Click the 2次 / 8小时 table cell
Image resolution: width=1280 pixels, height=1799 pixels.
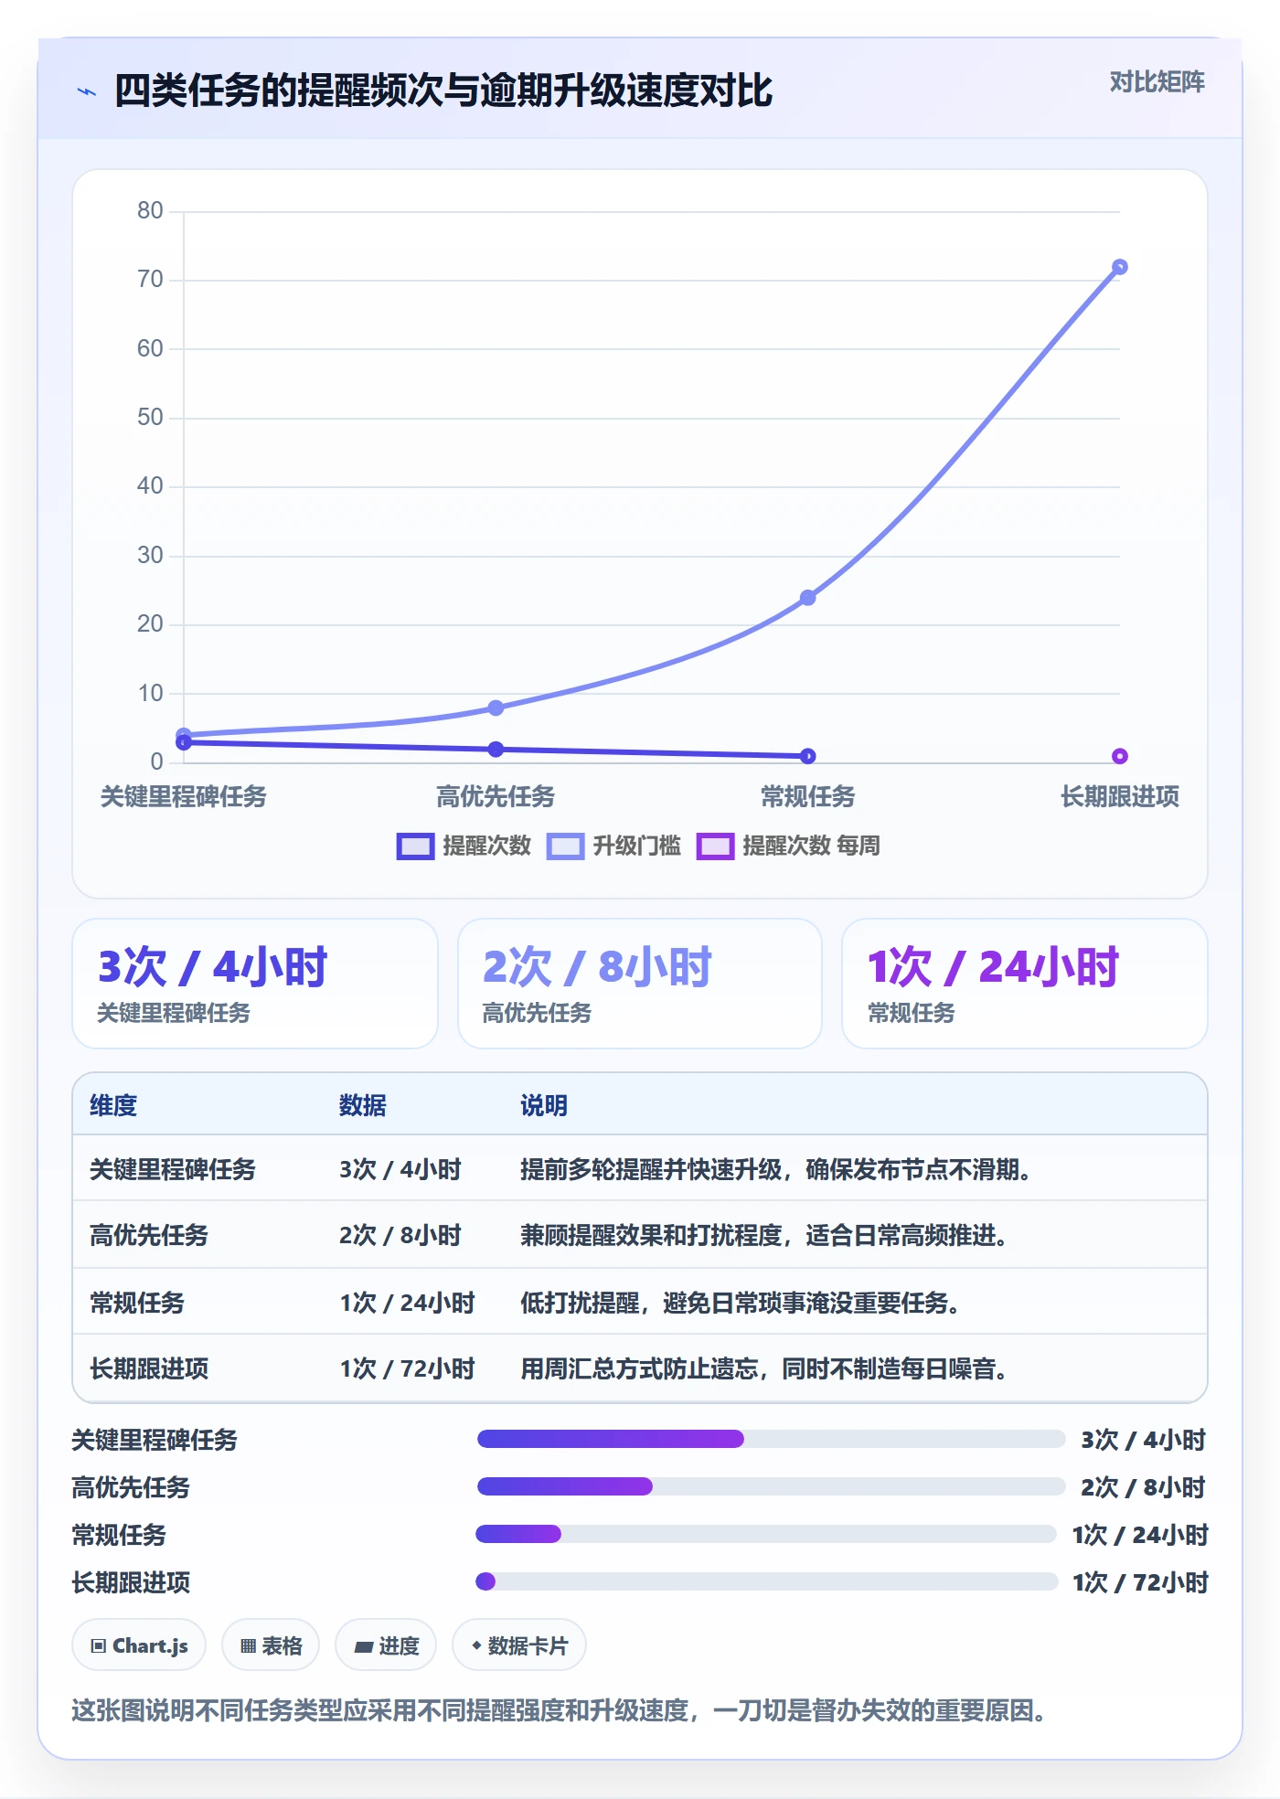400,1235
